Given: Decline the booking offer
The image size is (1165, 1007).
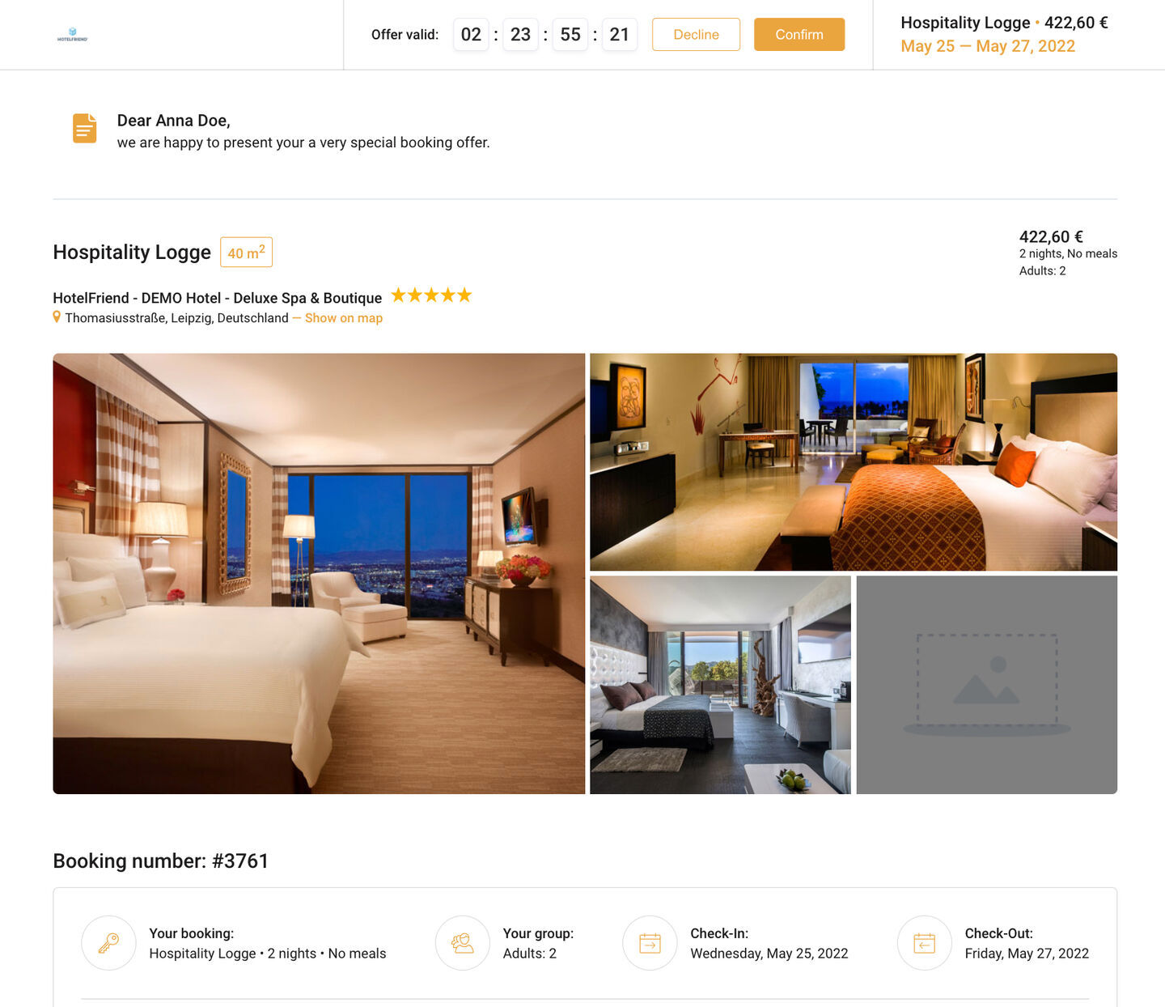Looking at the screenshot, I should point(696,34).
